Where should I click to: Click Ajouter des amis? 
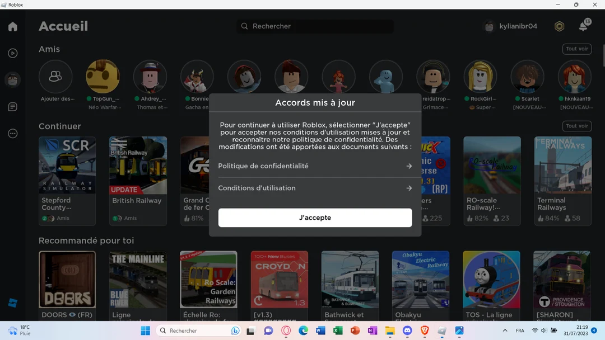click(55, 76)
